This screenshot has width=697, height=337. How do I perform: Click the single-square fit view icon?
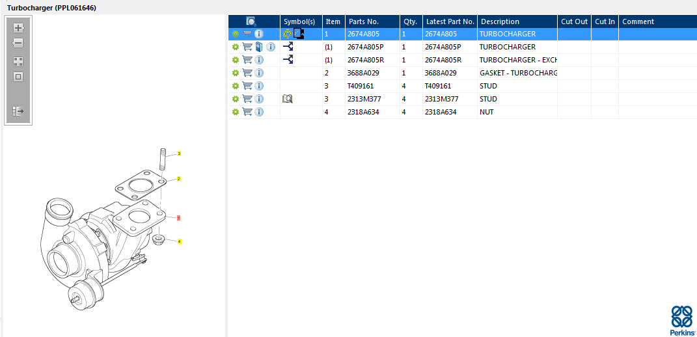[18, 77]
